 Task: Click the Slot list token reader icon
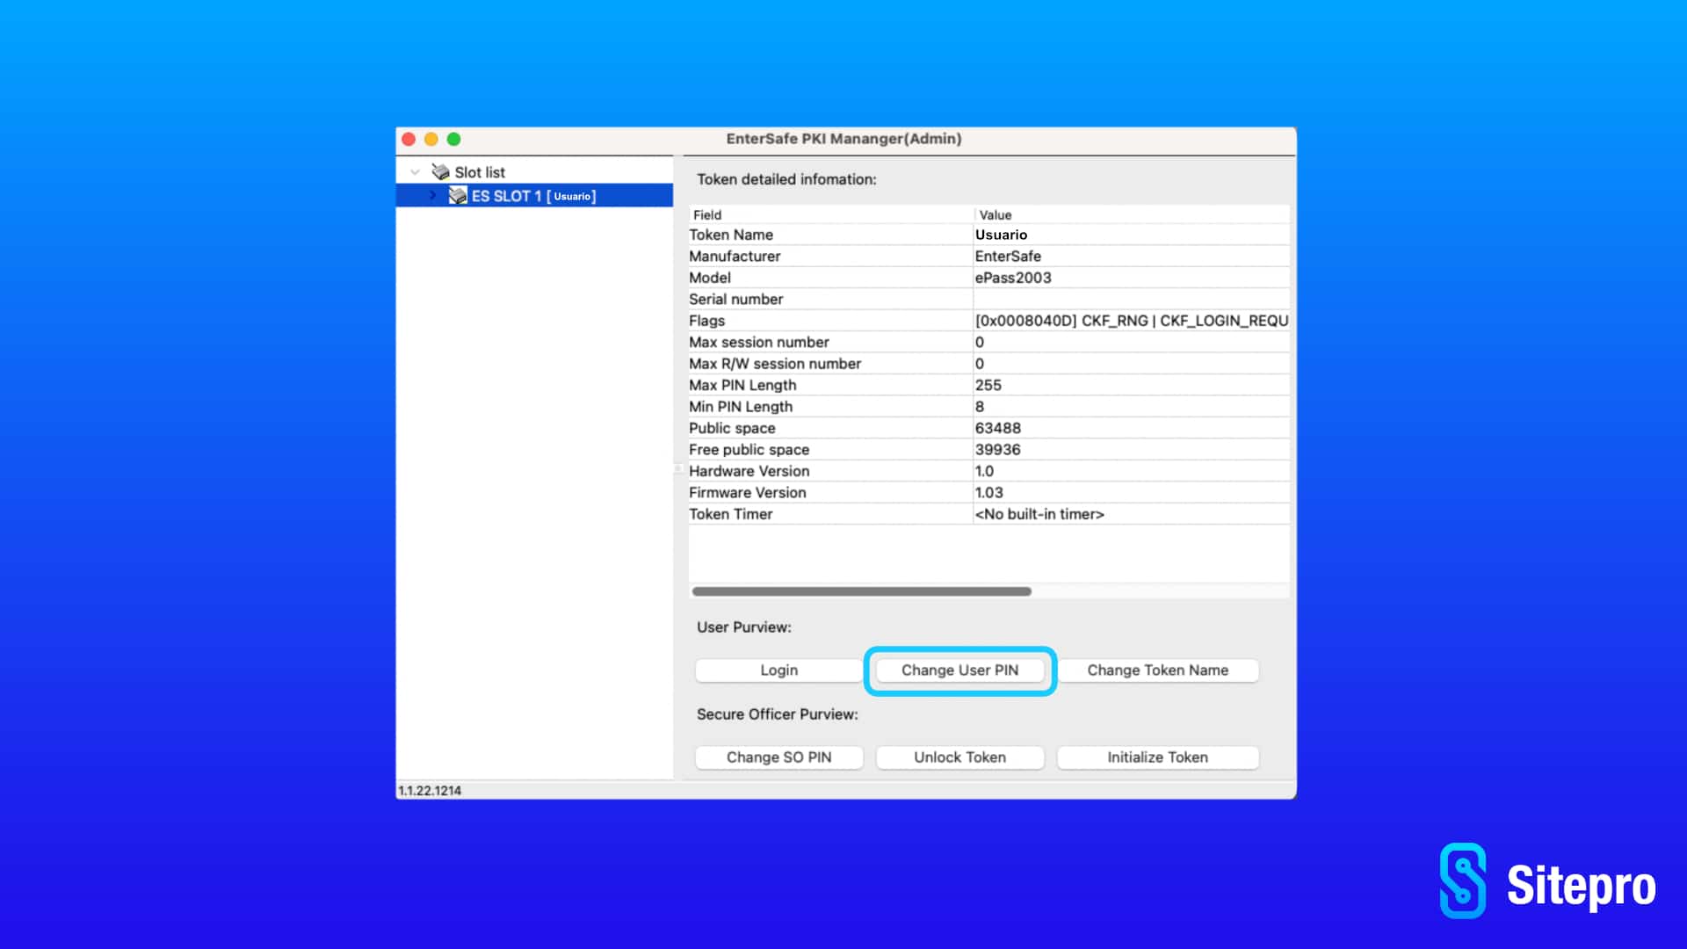(x=440, y=172)
